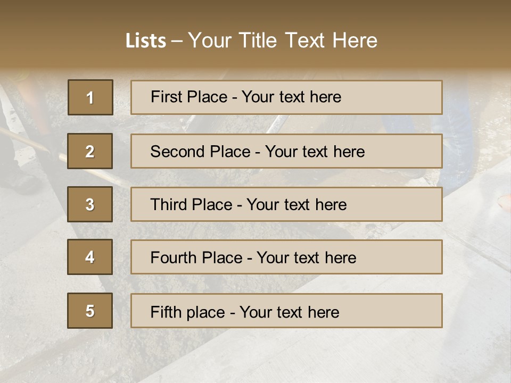Viewport: 511px width, 383px height.
Task: Select the 'Your Title Text Here' heading text
Action: [283, 40]
